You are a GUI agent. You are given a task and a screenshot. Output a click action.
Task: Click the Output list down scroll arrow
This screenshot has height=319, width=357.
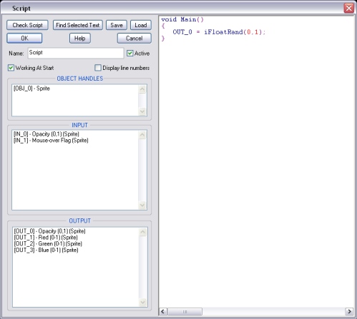pos(143,303)
